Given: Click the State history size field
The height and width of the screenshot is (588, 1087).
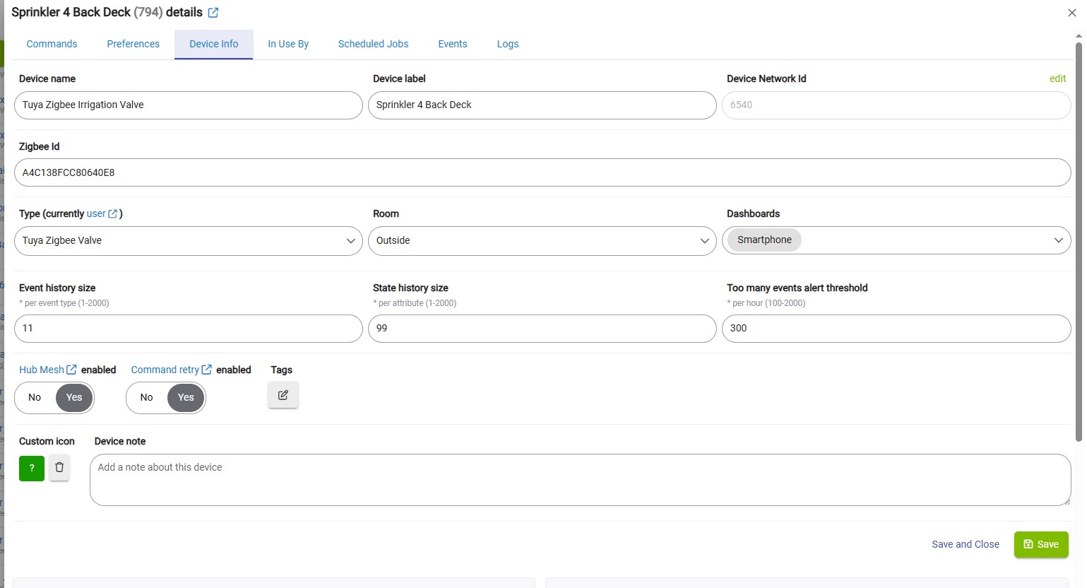Looking at the screenshot, I should pos(542,329).
